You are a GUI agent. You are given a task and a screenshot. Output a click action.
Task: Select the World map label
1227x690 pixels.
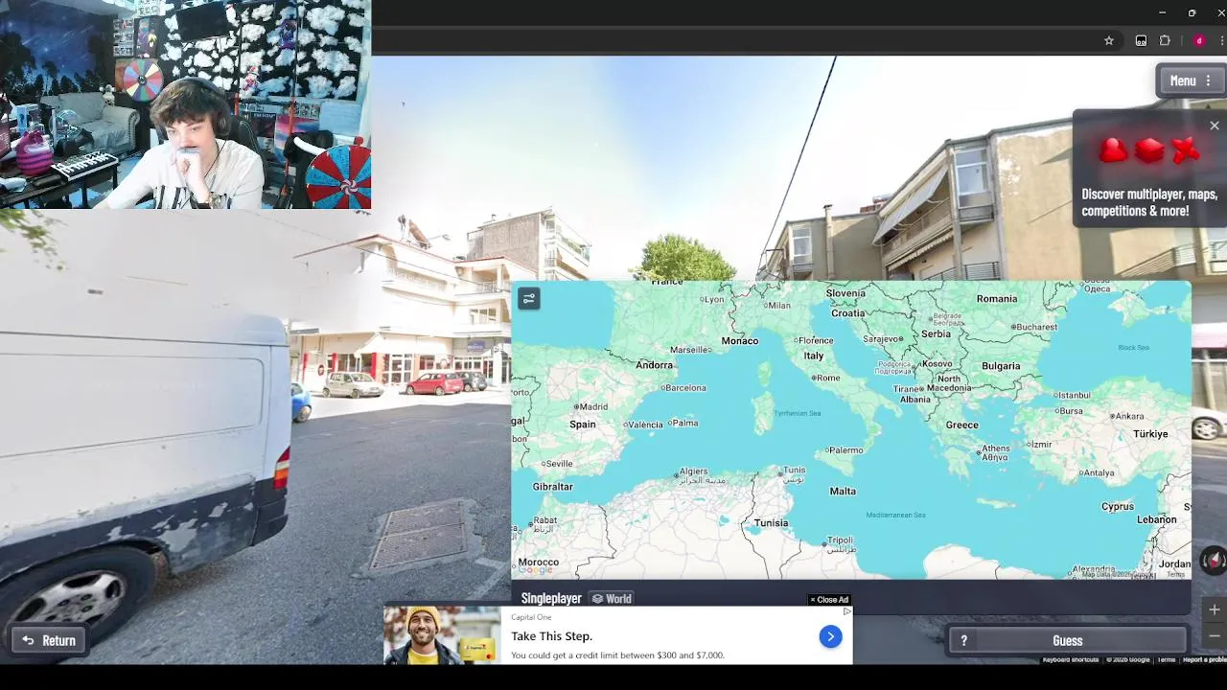click(611, 599)
